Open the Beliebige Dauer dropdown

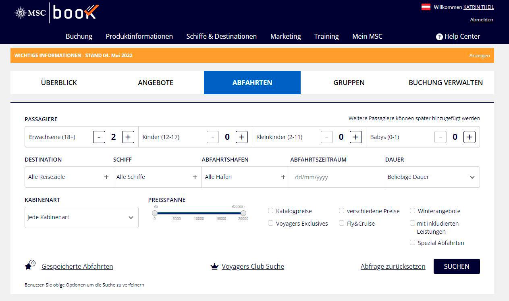(x=432, y=177)
